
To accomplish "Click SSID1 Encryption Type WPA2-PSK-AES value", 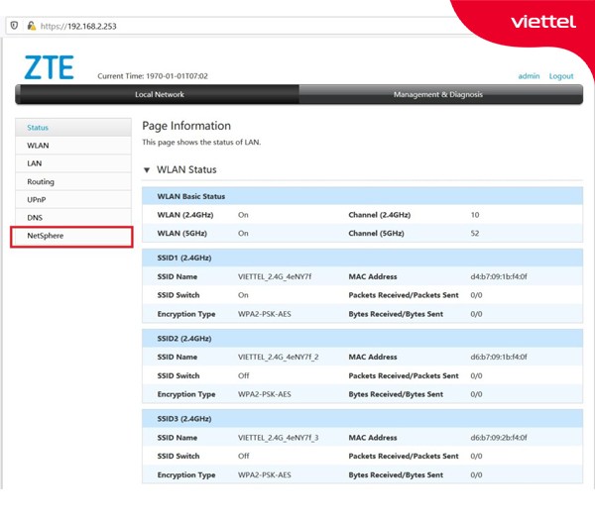I will coord(265,314).
